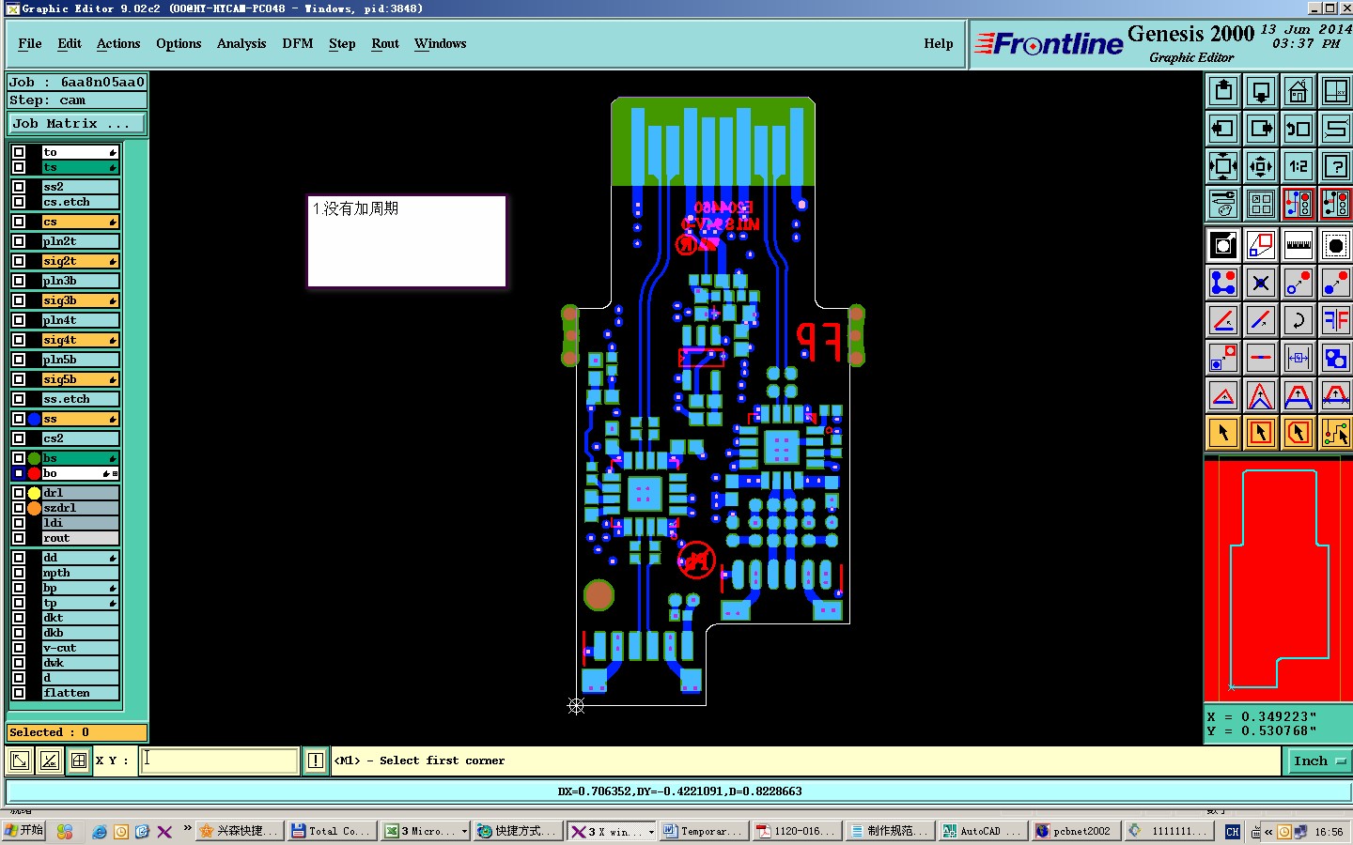Click the pan up arrow icon
Image resolution: width=1353 pixels, height=845 pixels.
click(1223, 91)
